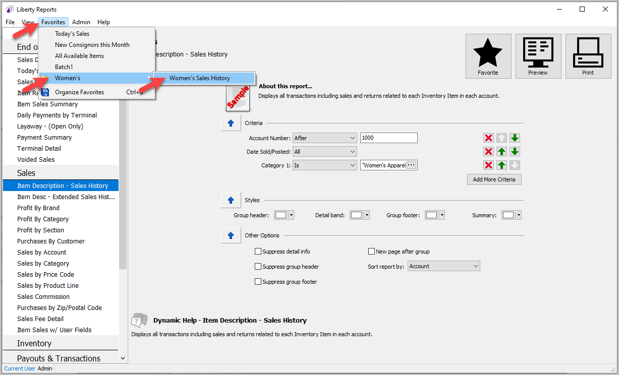Click the Dynamic Help speech bubble icon
Viewport: 619px width, 375px height.
(139, 320)
